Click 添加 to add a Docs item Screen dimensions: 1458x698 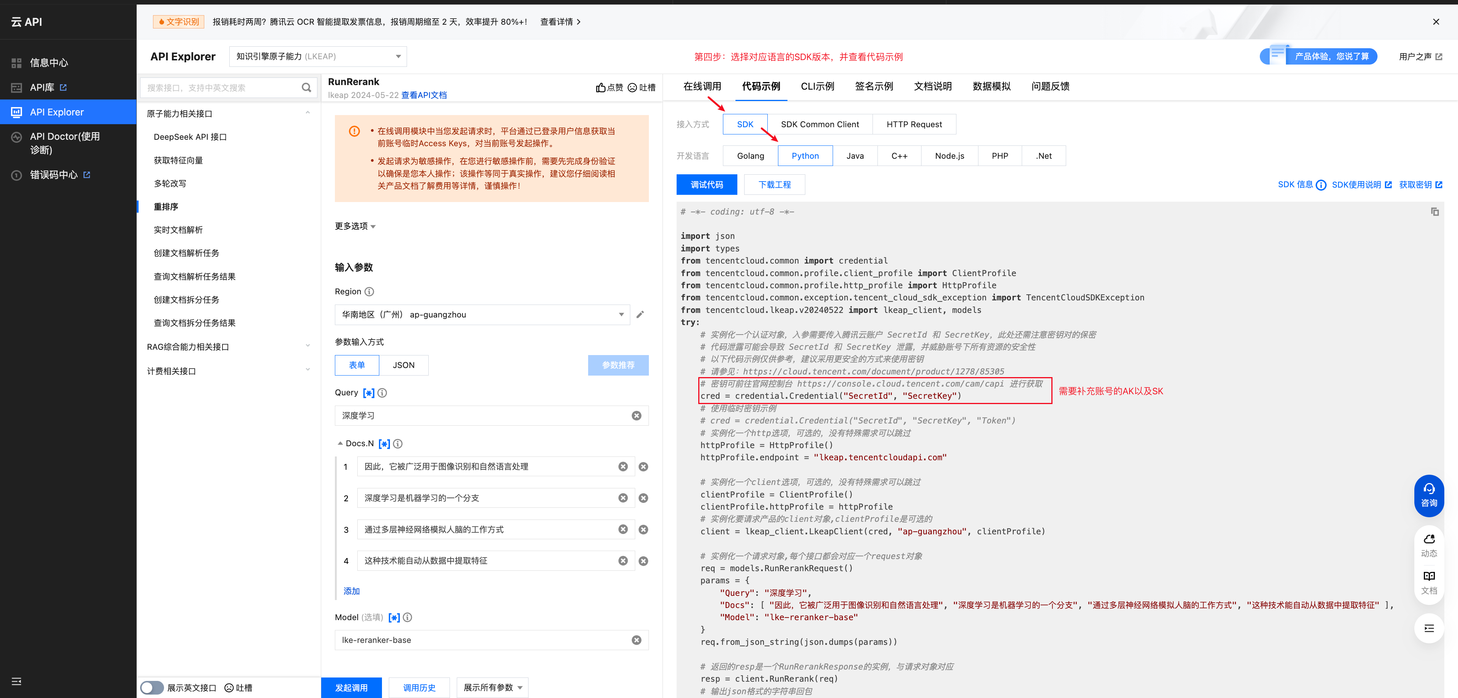352,591
